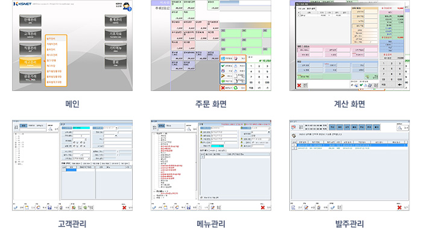Click red X cancel icon in 주문 화면
This screenshot has width=422, height=229.
pyautogui.click(x=223, y=88)
